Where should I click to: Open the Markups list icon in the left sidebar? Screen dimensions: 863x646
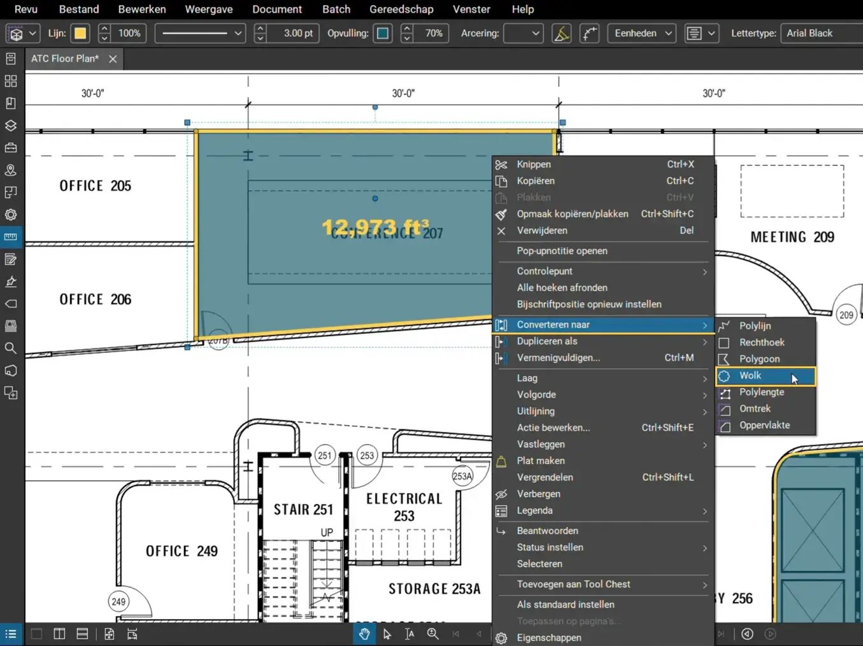pyautogui.click(x=11, y=259)
